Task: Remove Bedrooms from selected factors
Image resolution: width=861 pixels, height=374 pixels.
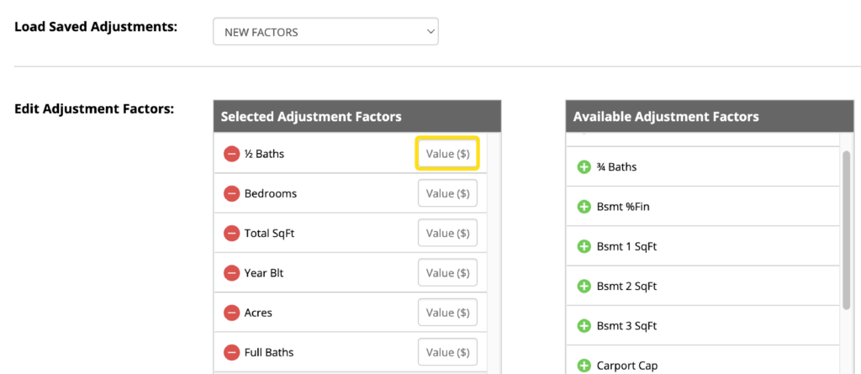Action: (x=232, y=193)
